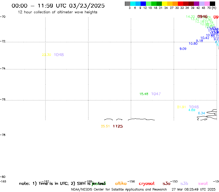Click the wave height value 9.18
The image size is (219, 192).
[199, 41]
